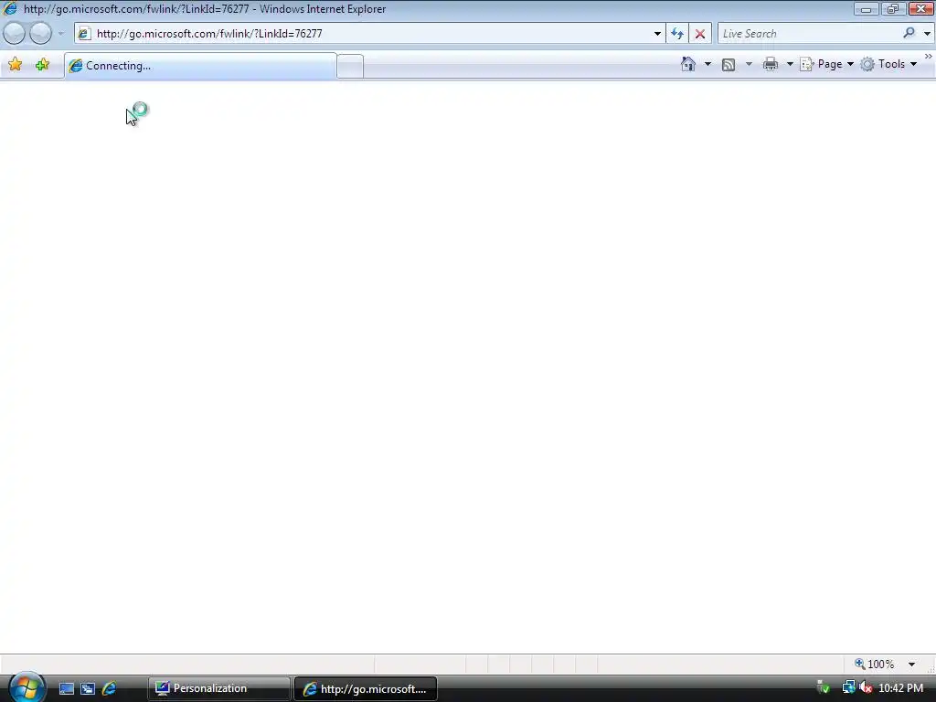Restore down the Internet Explorer window
This screenshot has height=702, width=936.
click(x=892, y=9)
